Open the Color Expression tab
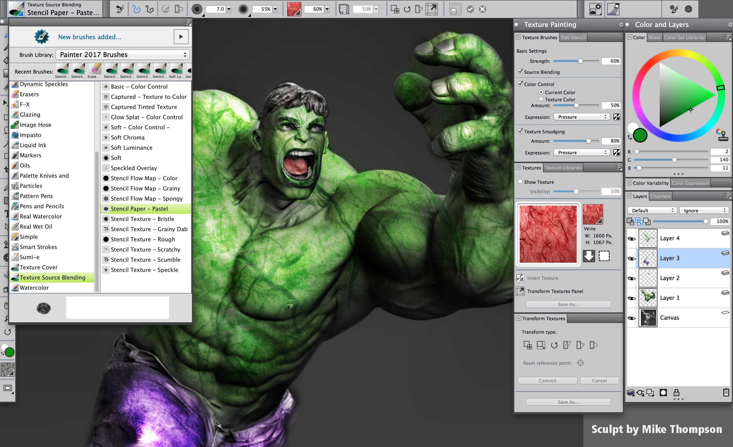This screenshot has width=733, height=447. click(x=691, y=183)
